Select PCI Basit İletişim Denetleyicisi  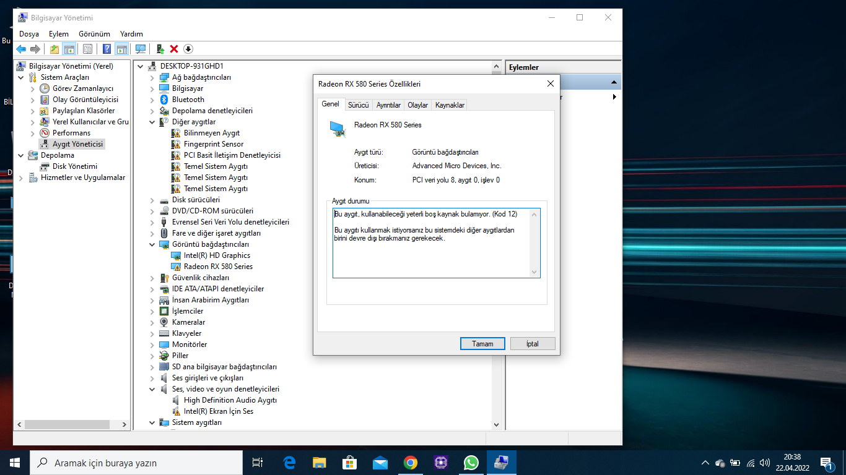232,155
